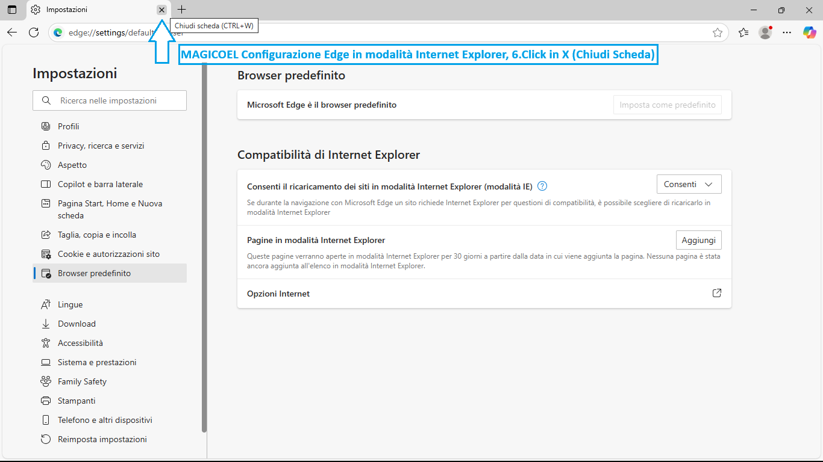The width and height of the screenshot is (823, 462).
Task: Click the Aggiungi button for IE pages
Action: point(698,240)
